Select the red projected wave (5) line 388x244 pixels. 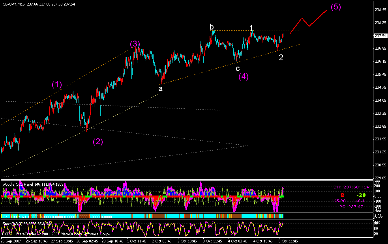[x=308, y=22]
